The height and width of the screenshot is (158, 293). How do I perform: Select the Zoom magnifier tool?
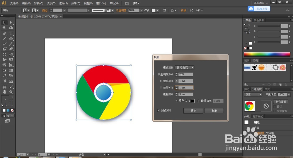click(11, 92)
